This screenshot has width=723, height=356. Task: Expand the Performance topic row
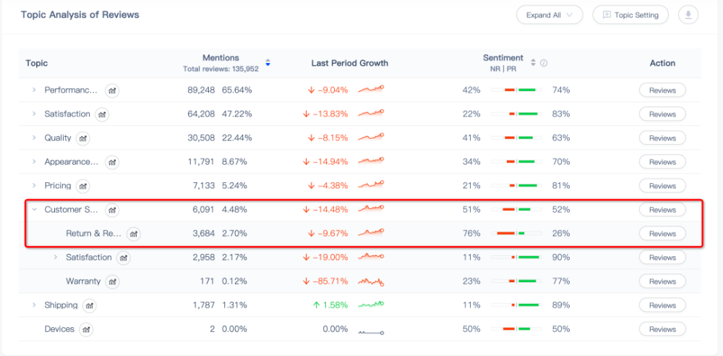(34, 90)
